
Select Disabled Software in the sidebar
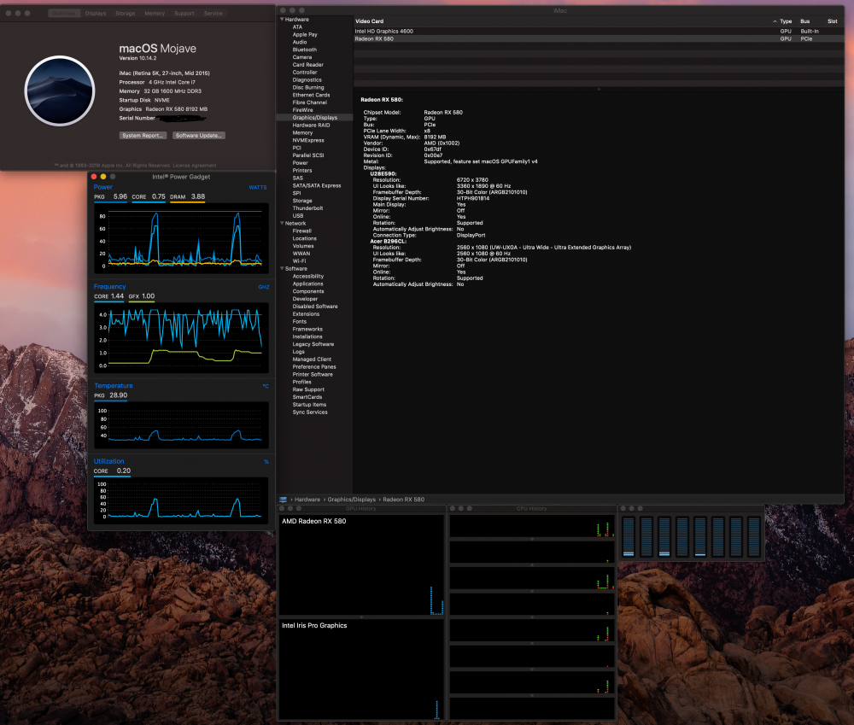[x=315, y=306]
